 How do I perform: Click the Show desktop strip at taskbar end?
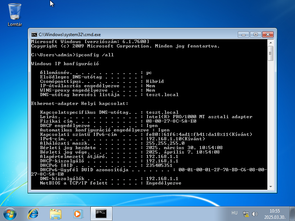coord(293,213)
